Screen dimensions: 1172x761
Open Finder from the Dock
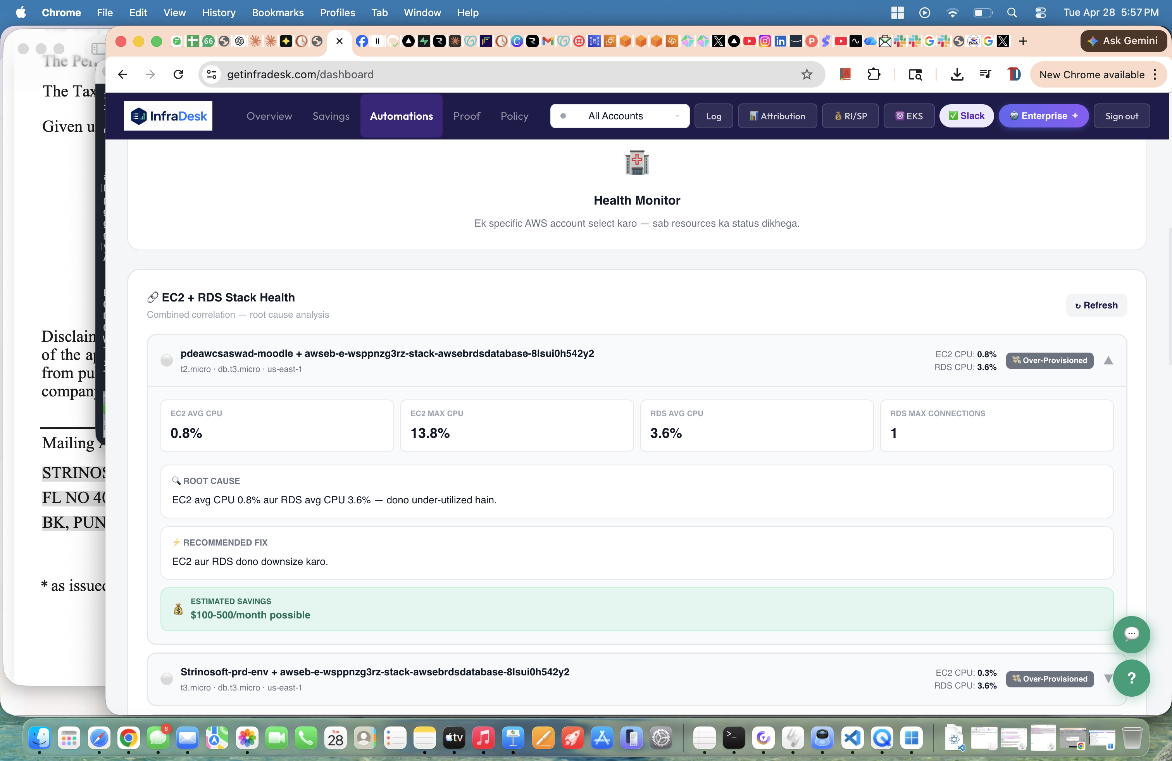click(40, 738)
